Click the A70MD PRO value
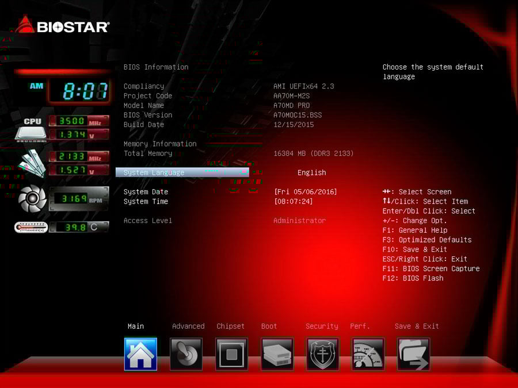 (x=291, y=105)
